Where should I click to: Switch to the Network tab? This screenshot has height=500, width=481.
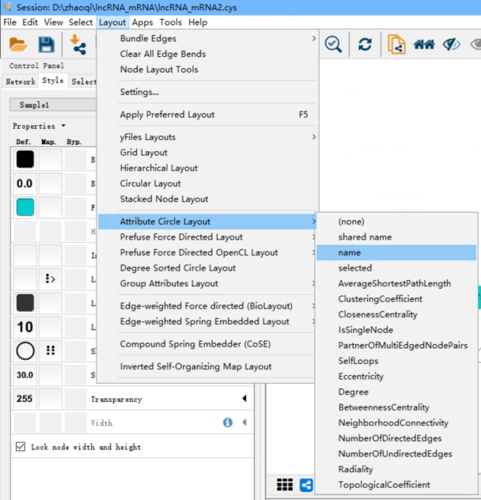(x=20, y=81)
